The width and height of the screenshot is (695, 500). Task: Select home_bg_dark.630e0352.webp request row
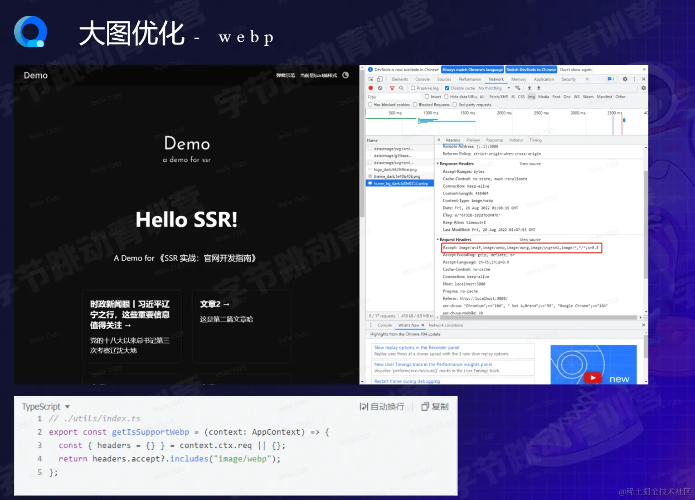click(400, 183)
